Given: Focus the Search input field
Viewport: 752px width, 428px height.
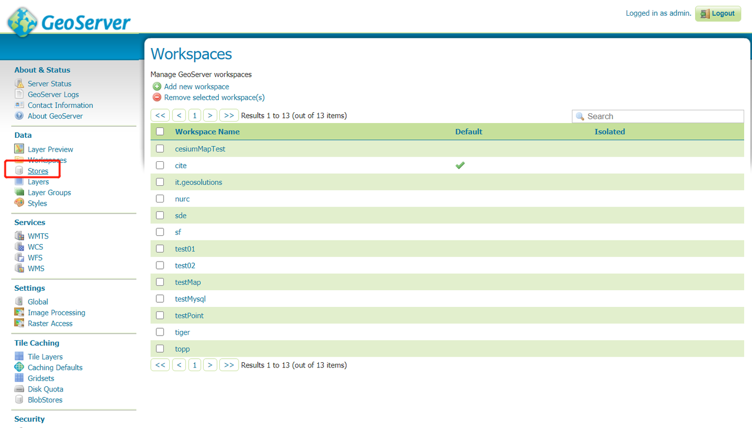Looking at the screenshot, I should [x=658, y=116].
